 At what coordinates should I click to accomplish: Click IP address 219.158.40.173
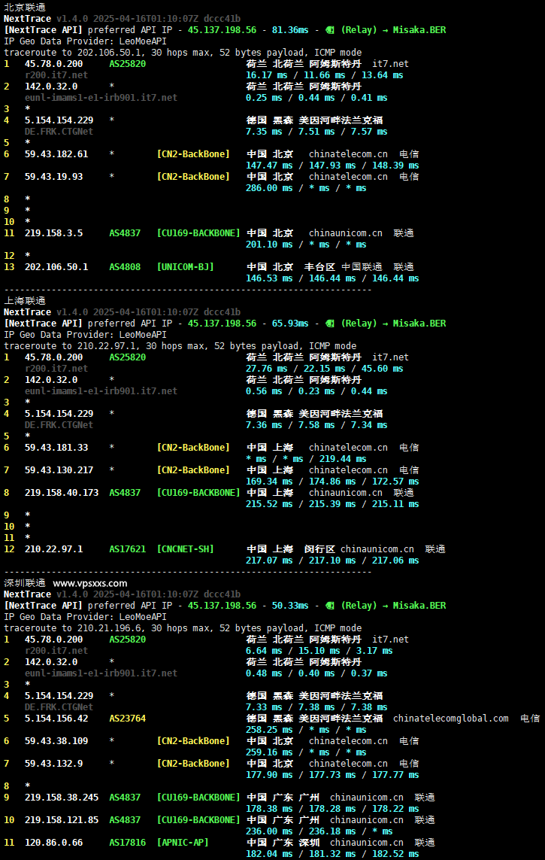tap(62, 493)
